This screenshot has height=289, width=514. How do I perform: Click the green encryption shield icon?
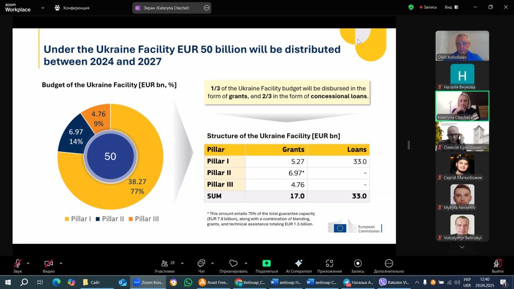coord(411,8)
